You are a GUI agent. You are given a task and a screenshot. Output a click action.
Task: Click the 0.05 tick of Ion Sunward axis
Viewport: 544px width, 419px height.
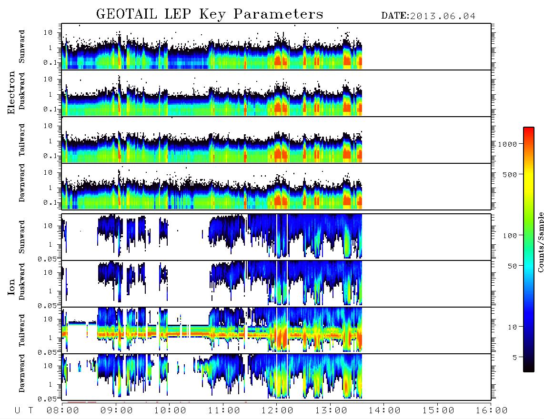[x=47, y=259]
